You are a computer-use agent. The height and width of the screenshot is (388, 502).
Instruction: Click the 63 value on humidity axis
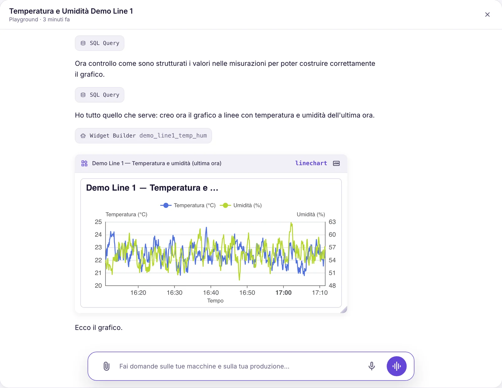point(332,222)
